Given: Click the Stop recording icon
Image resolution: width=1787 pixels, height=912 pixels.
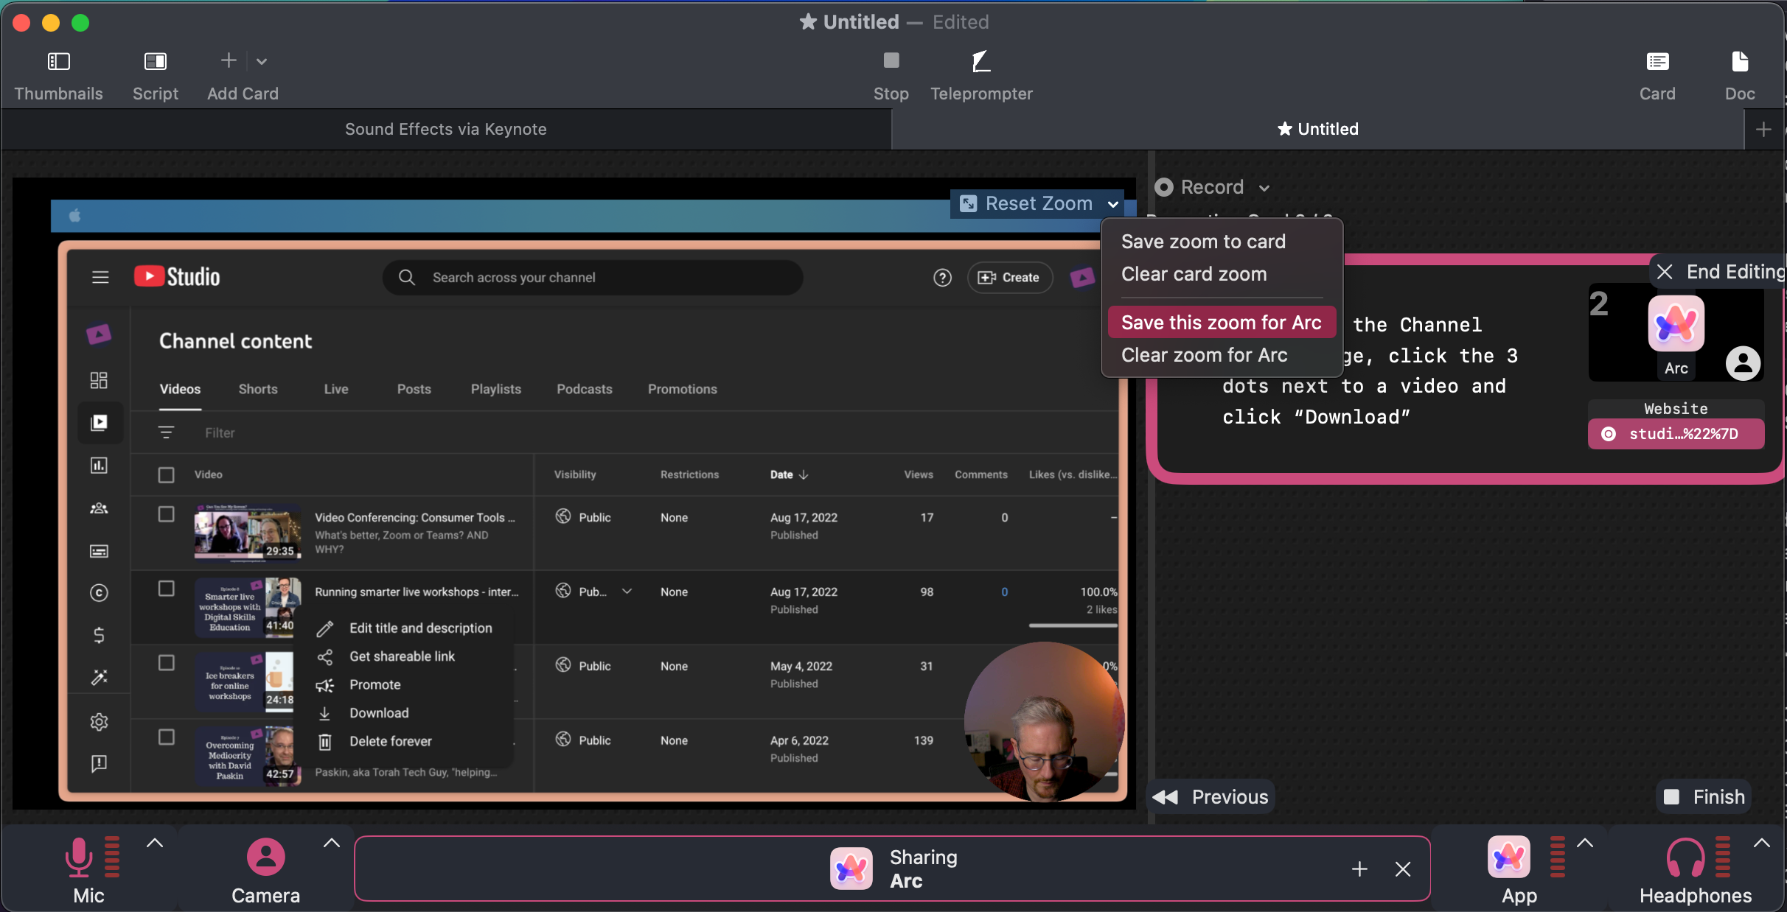Looking at the screenshot, I should [x=891, y=60].
